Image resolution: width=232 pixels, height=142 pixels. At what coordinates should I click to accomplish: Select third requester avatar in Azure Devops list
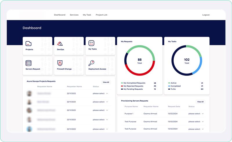coord(29,110)
